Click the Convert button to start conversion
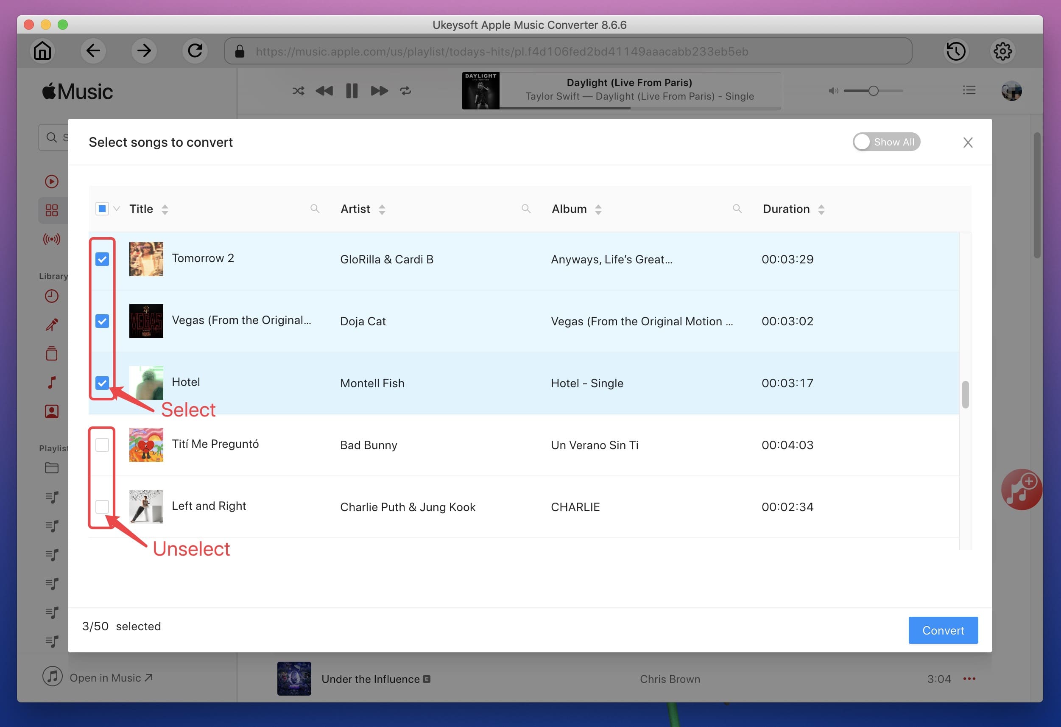 (x=943, y=629)
